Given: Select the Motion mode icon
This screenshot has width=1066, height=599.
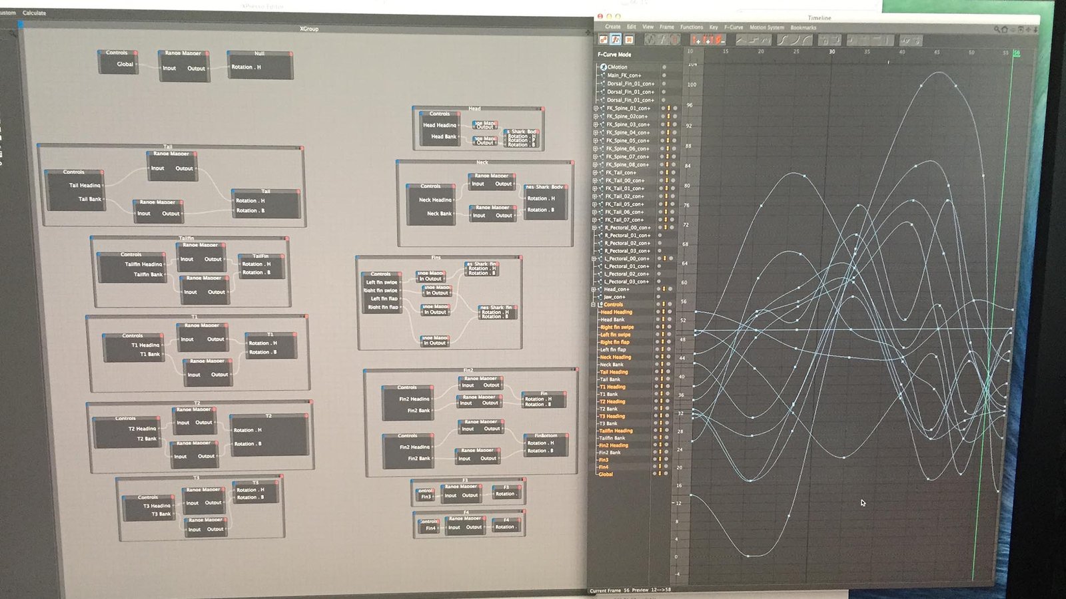Looking at the screenshot, I should 628,40.
